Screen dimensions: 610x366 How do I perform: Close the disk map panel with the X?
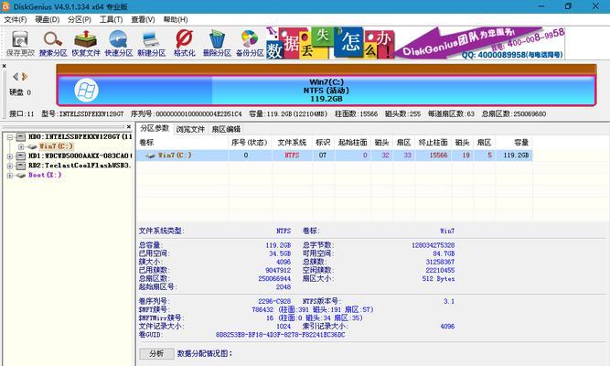[x=5, y=66]
